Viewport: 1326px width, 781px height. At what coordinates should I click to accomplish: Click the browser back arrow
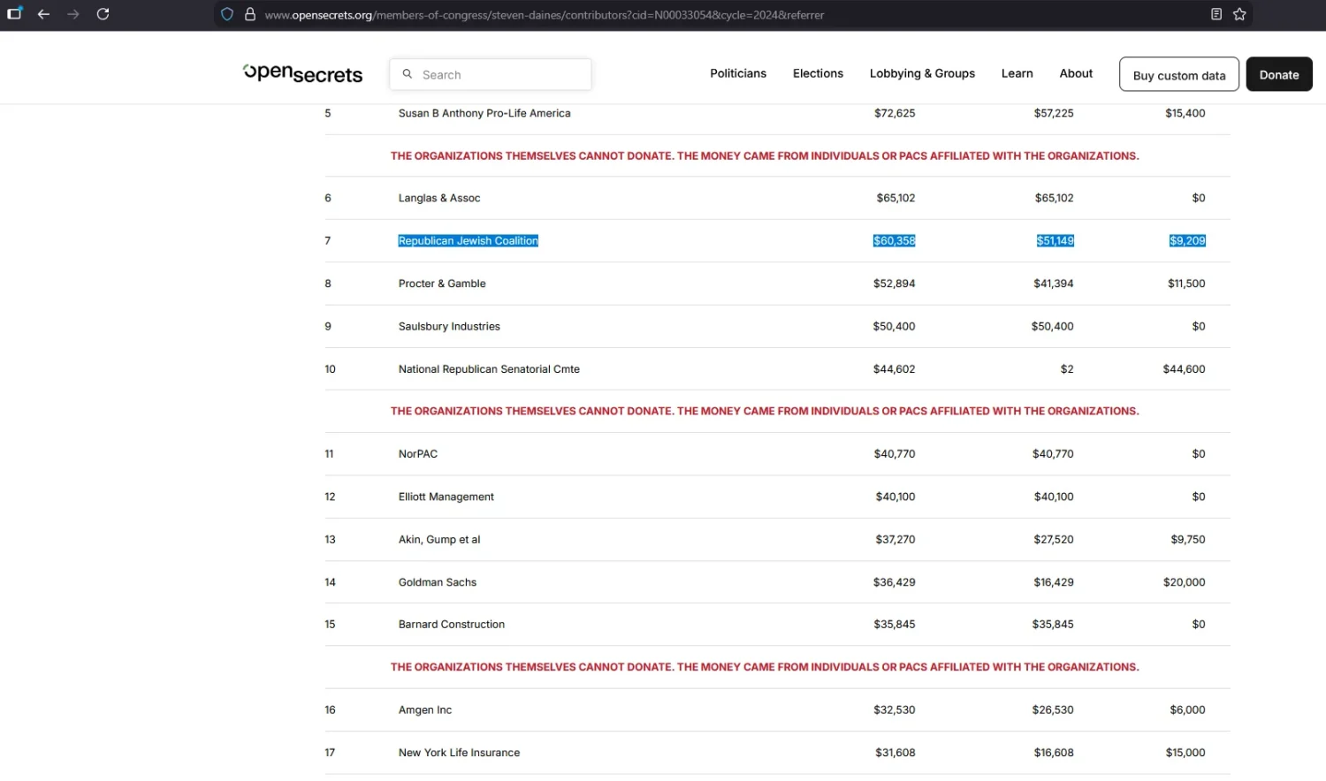click(x=43, y=14)
